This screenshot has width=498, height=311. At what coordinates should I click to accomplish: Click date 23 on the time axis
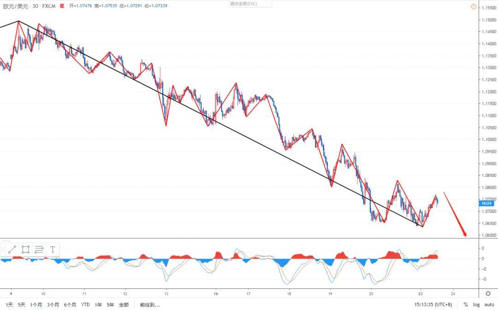pyautogui.click(x=421, y=293)
